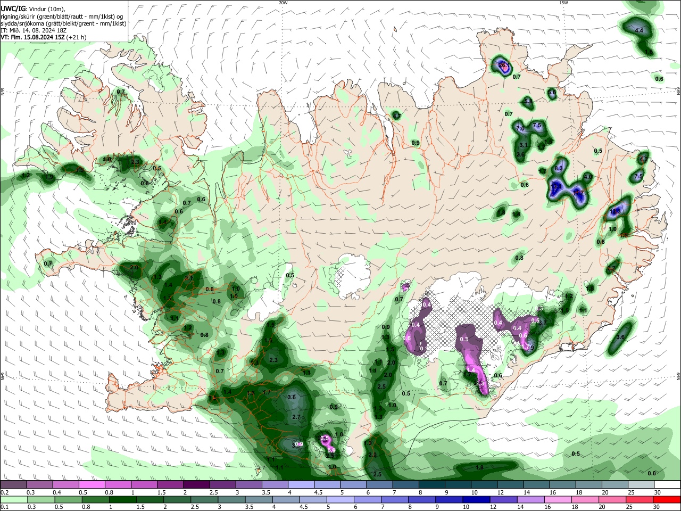Image resolution: width=681 pixels, height=511 pixels.
Task: Pick the darkest green 1 rain legend swatch
Action: coord(123,499)
